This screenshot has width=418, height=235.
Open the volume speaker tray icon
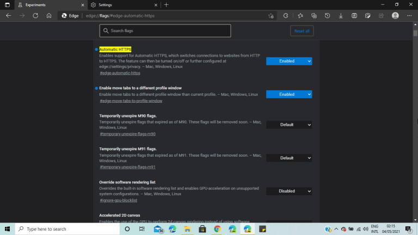[x=366, y=229]
